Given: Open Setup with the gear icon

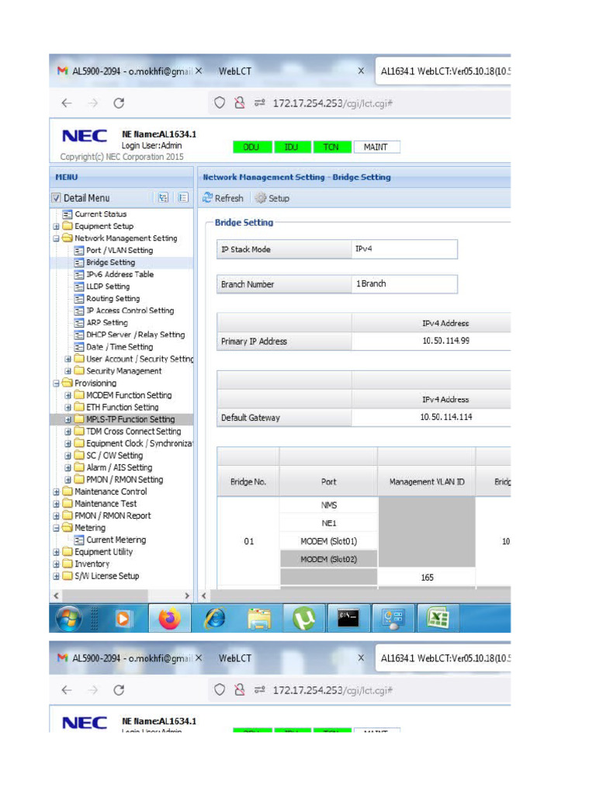Looking at the screenshot, I should pyautogui.click(x=260, y=198).
